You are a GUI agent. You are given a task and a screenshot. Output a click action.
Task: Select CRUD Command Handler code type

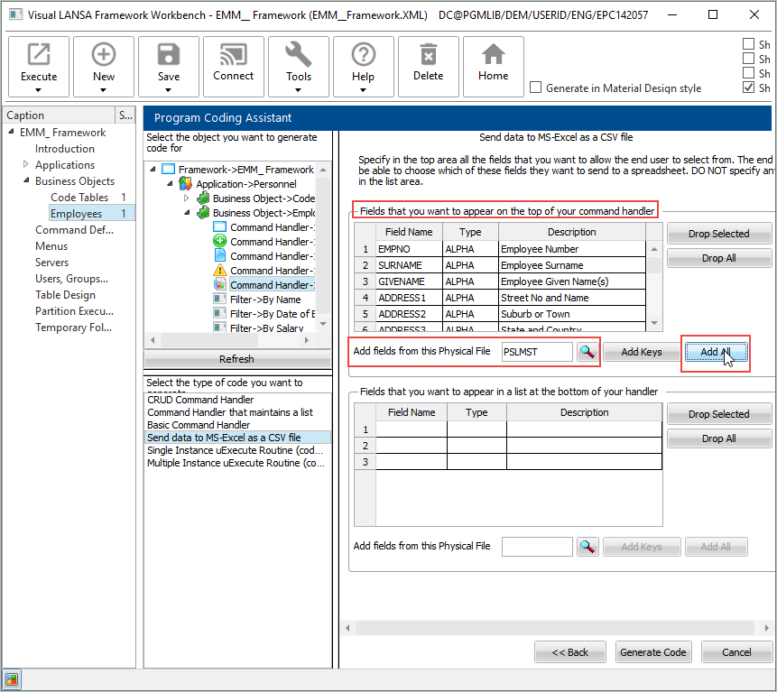tap(200, 400)
